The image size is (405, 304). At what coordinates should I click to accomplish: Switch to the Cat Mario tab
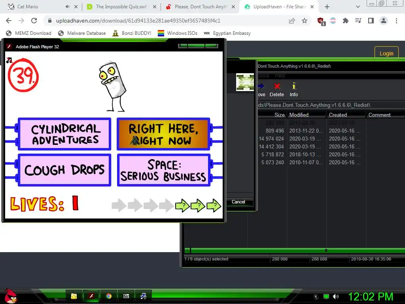[27, 7]
